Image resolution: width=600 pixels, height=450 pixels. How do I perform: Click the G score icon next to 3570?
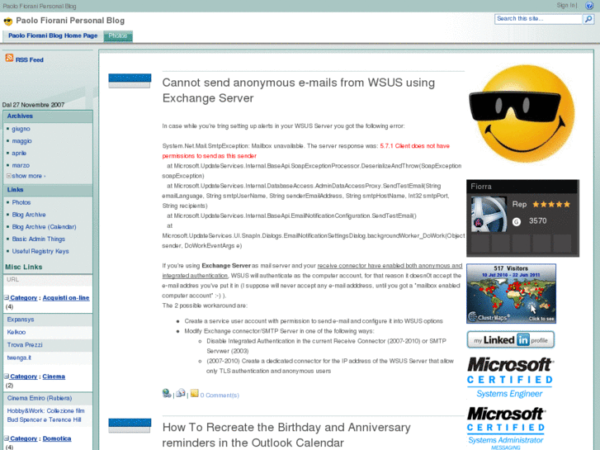click(517, 221)
